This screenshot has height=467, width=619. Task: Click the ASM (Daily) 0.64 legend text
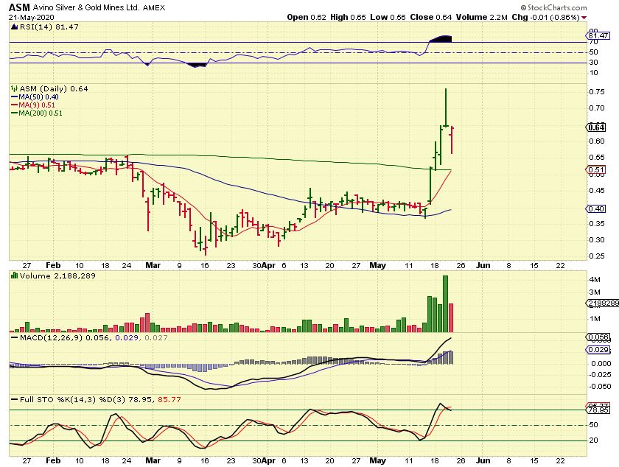pyautogui.click(x=54, y=89)
